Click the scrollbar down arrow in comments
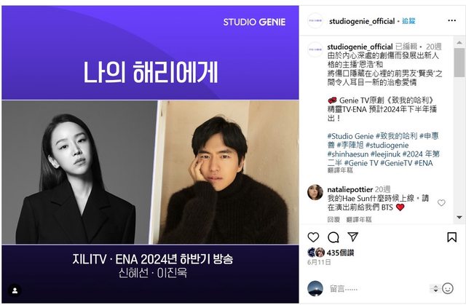This screenshot has height=305, width=466. [459, 218]
